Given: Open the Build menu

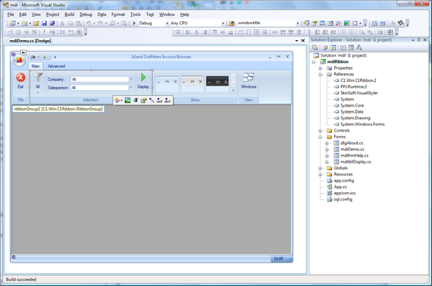Looking at the screenshot, I should 70,14.
